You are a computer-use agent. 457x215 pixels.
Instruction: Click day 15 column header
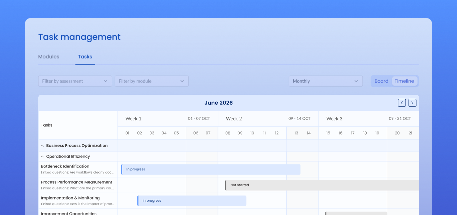tap(328, 133)
